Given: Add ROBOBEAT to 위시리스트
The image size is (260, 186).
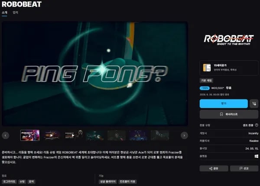Looking at the screenshot, I should [x=229, y=114].
